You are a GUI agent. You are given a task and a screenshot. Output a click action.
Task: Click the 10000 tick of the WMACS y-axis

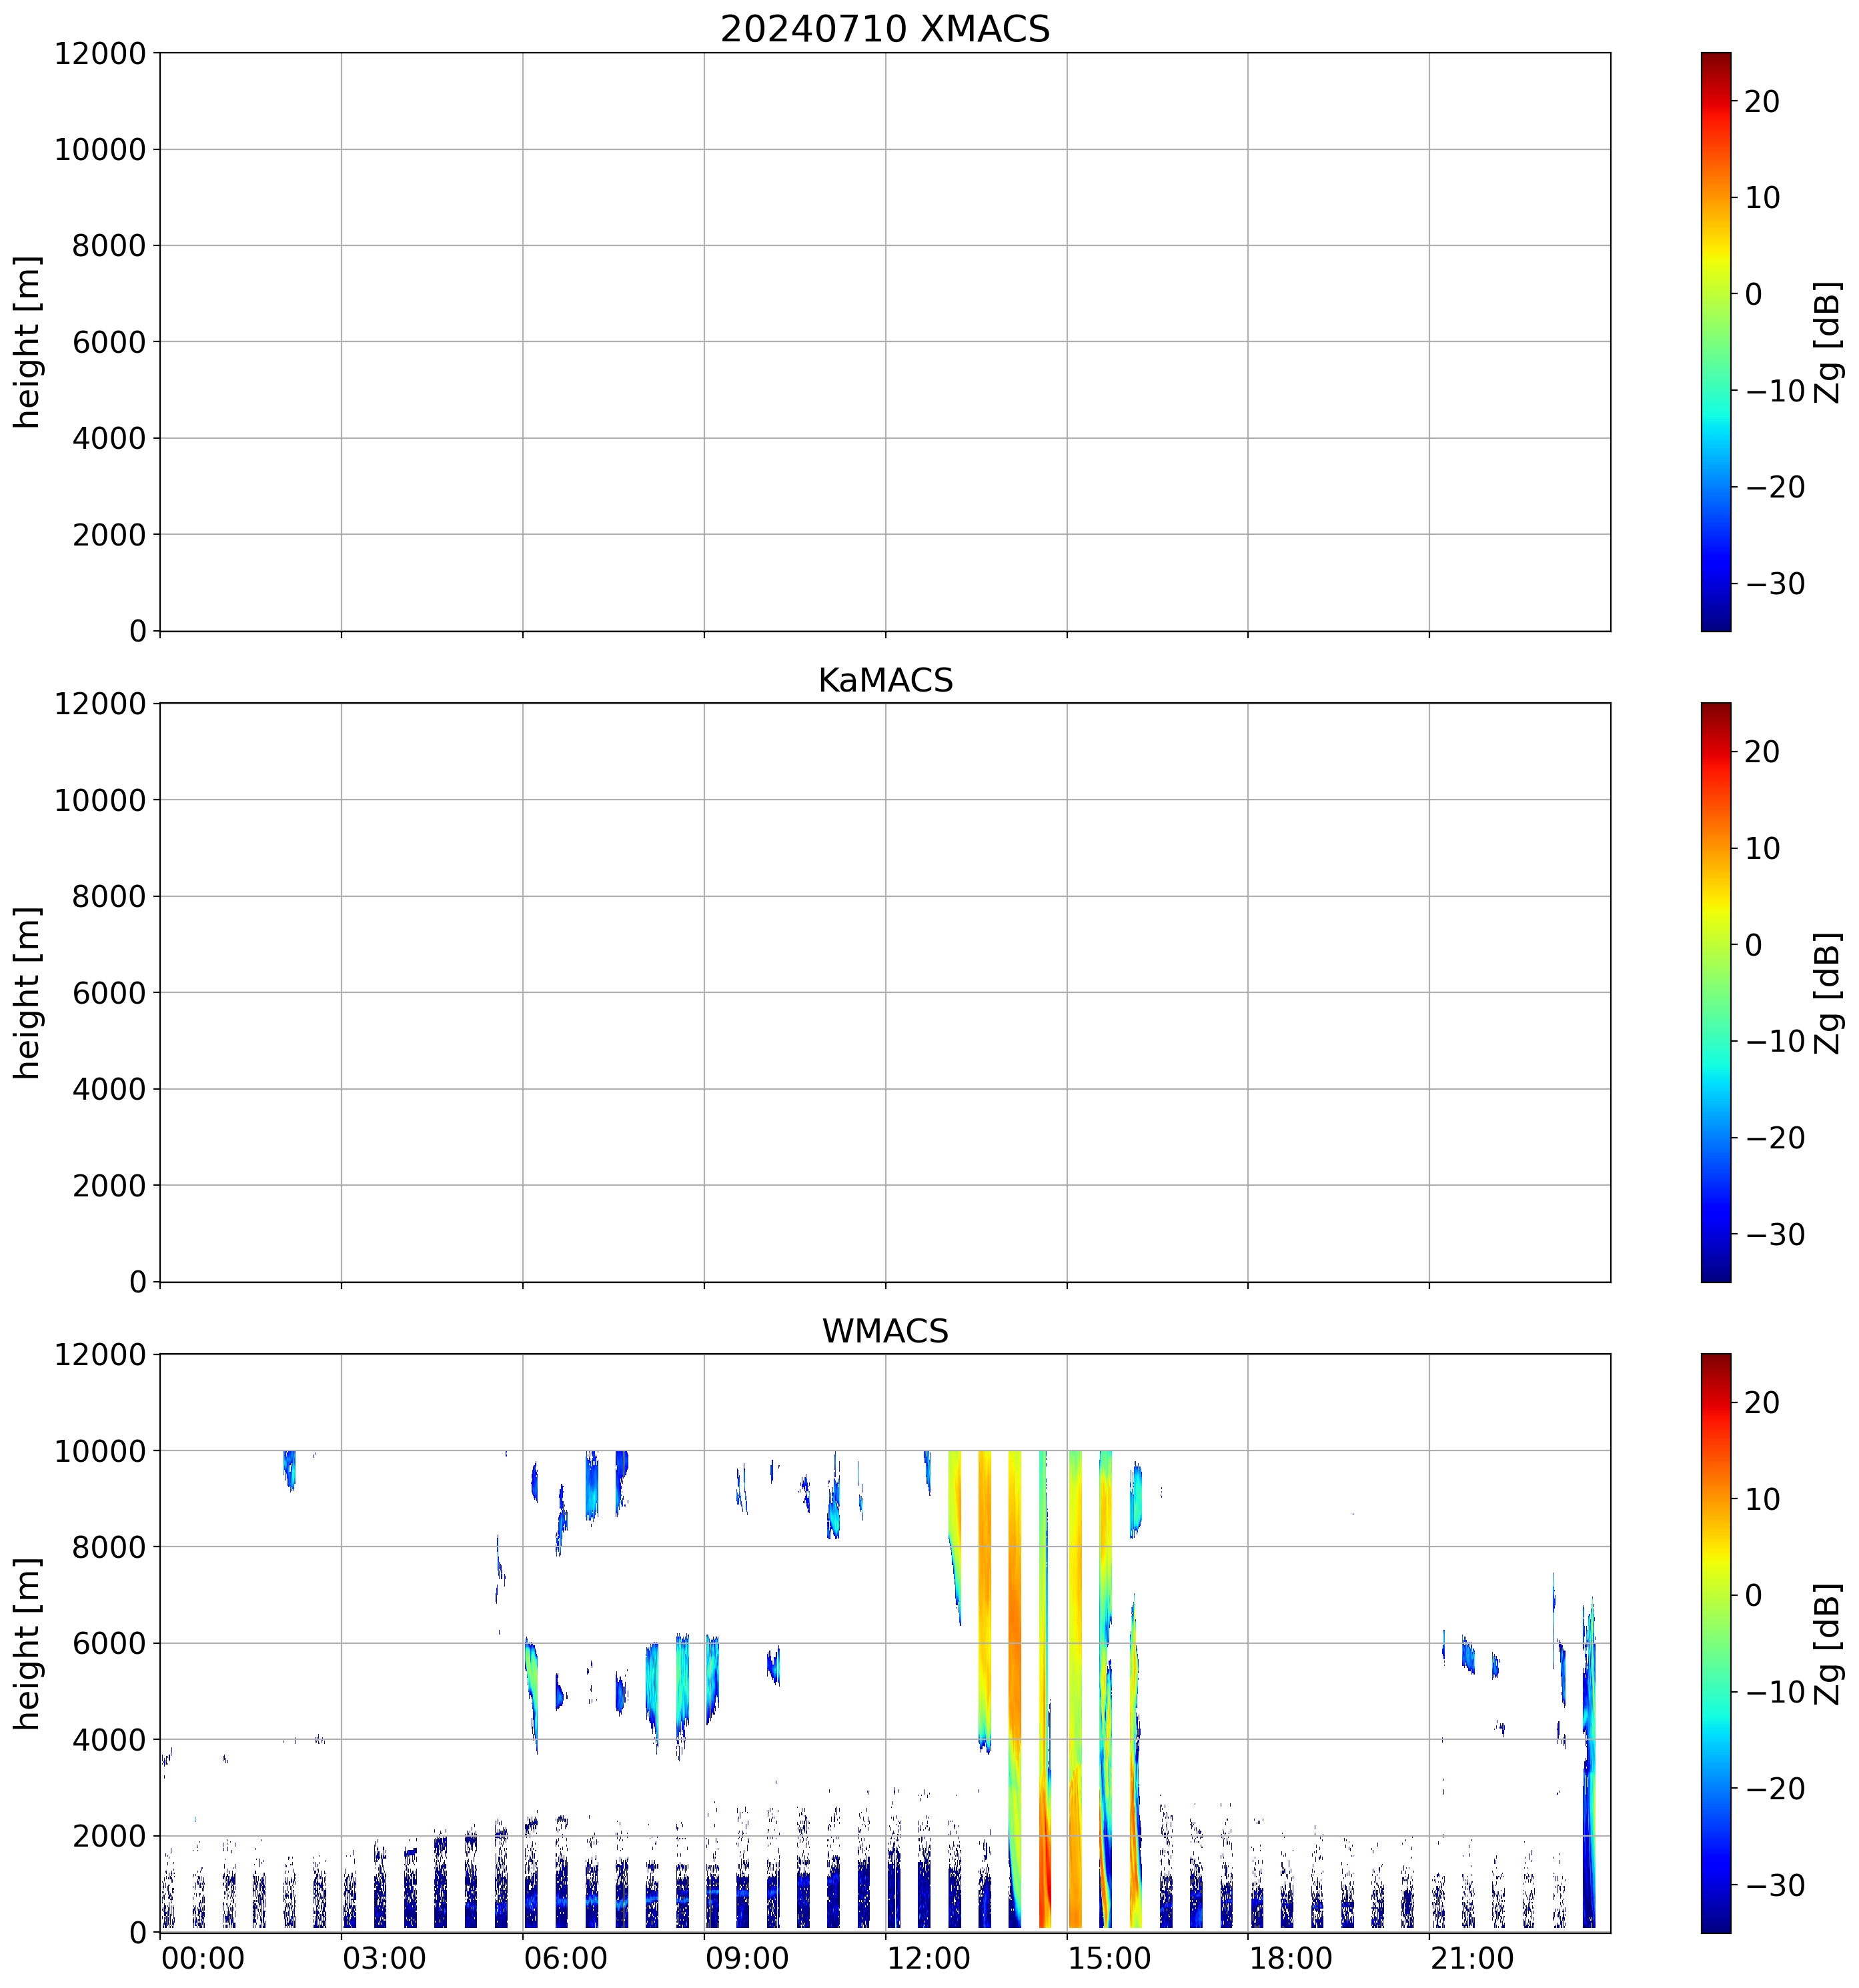100,1451
